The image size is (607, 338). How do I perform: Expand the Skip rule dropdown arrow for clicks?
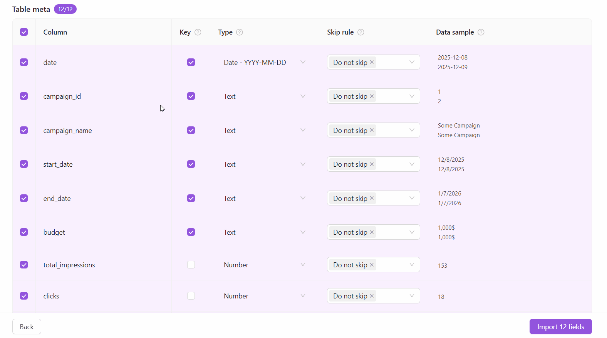point(412,296)
